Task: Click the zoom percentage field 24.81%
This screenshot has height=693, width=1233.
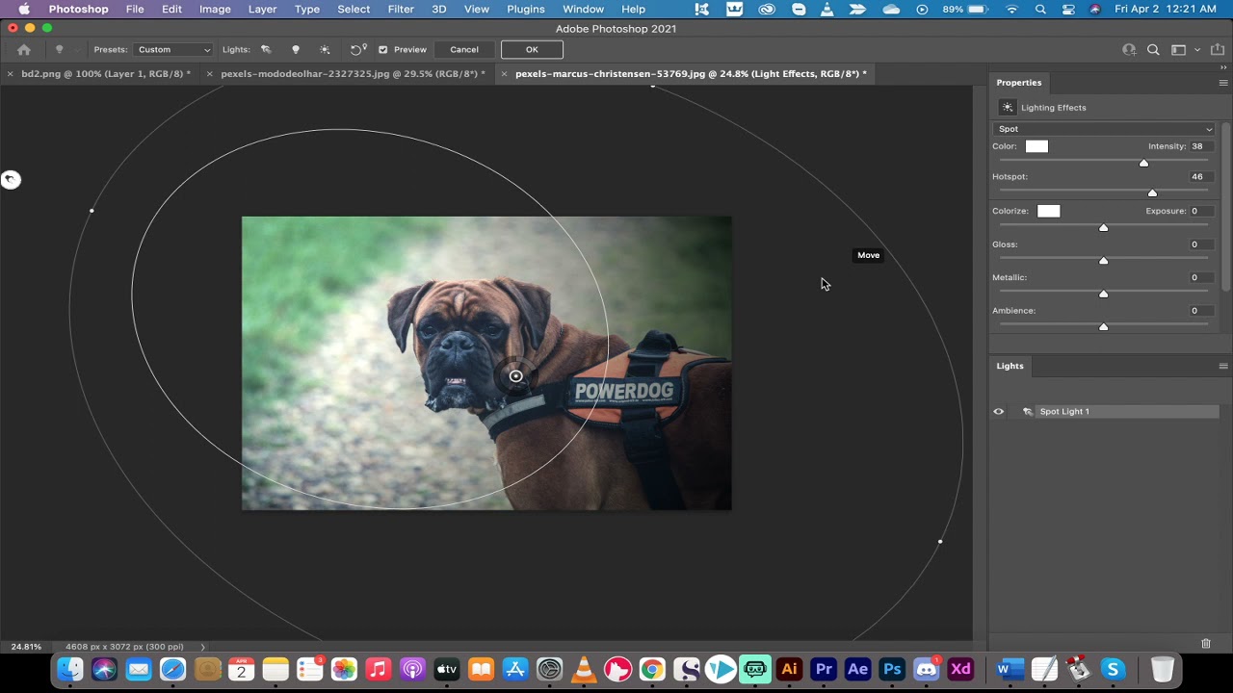Action: [x=27, y=647]
